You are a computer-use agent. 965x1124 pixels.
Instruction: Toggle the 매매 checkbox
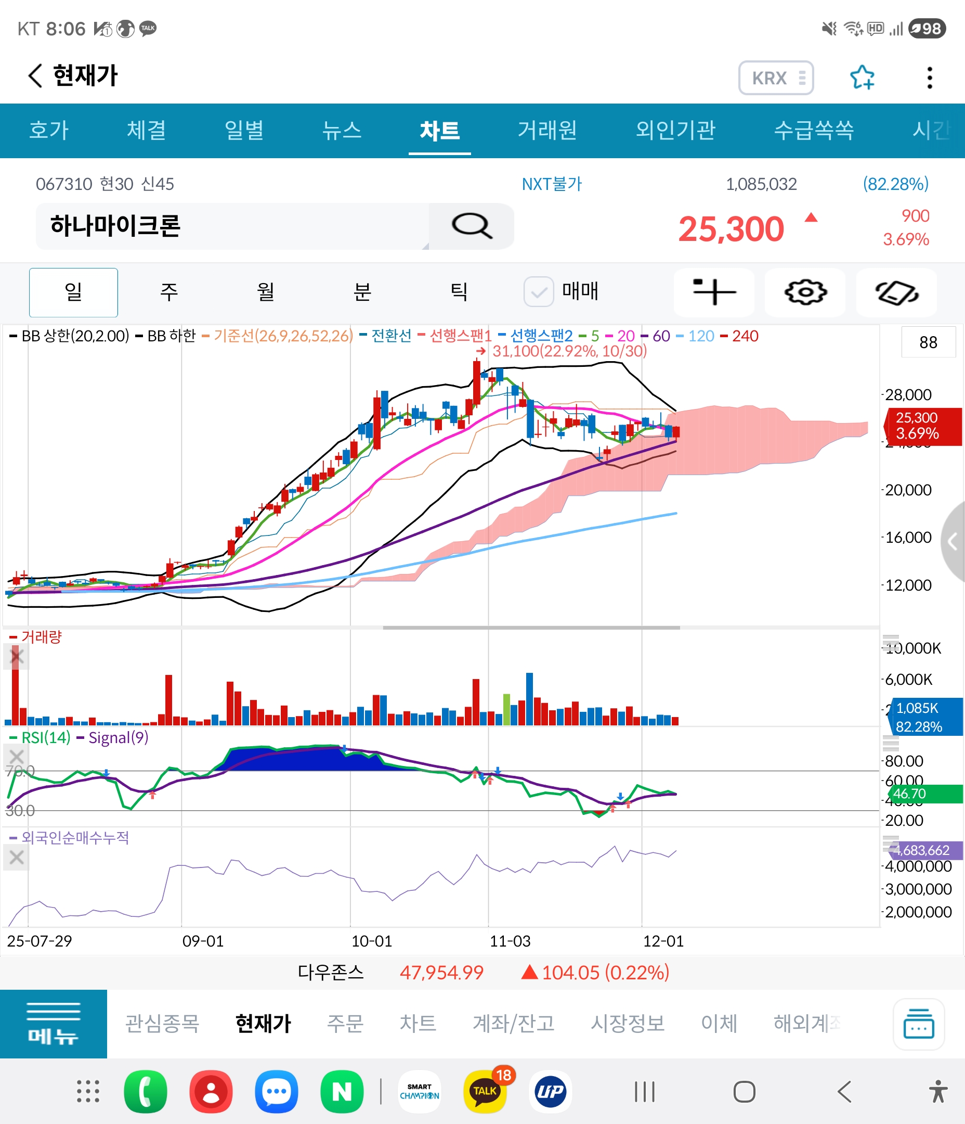538,292
